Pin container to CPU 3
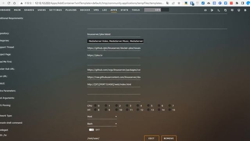250x141 pixels. pyautogui.click(x=127, y=105)
